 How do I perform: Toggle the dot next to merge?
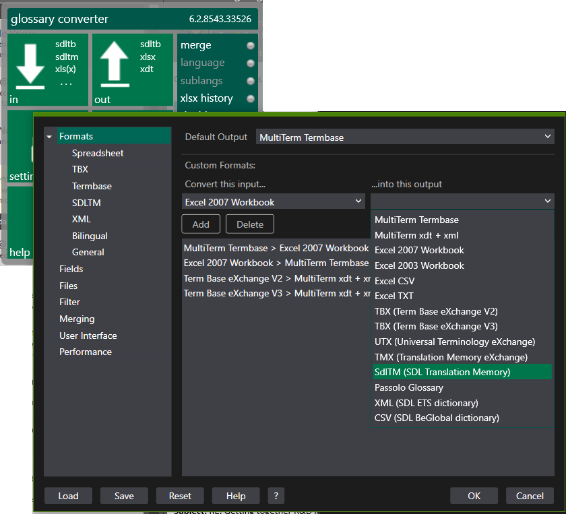[249, 45]
